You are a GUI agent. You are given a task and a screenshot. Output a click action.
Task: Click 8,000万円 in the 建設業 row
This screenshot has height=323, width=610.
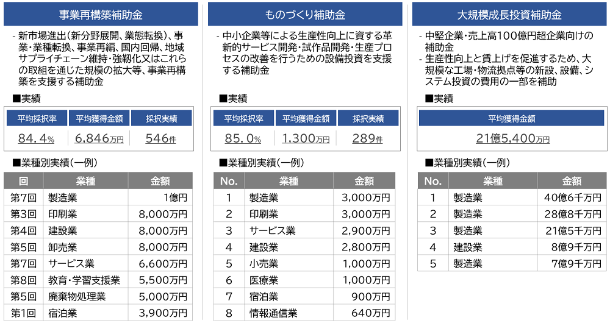[160, 230]
